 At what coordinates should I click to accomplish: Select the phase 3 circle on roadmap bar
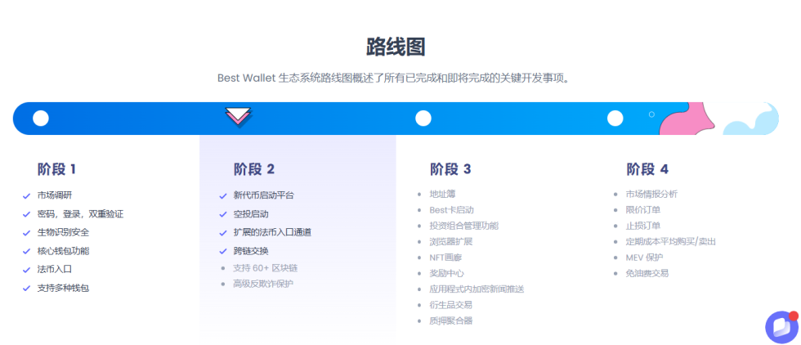[423, 119]
